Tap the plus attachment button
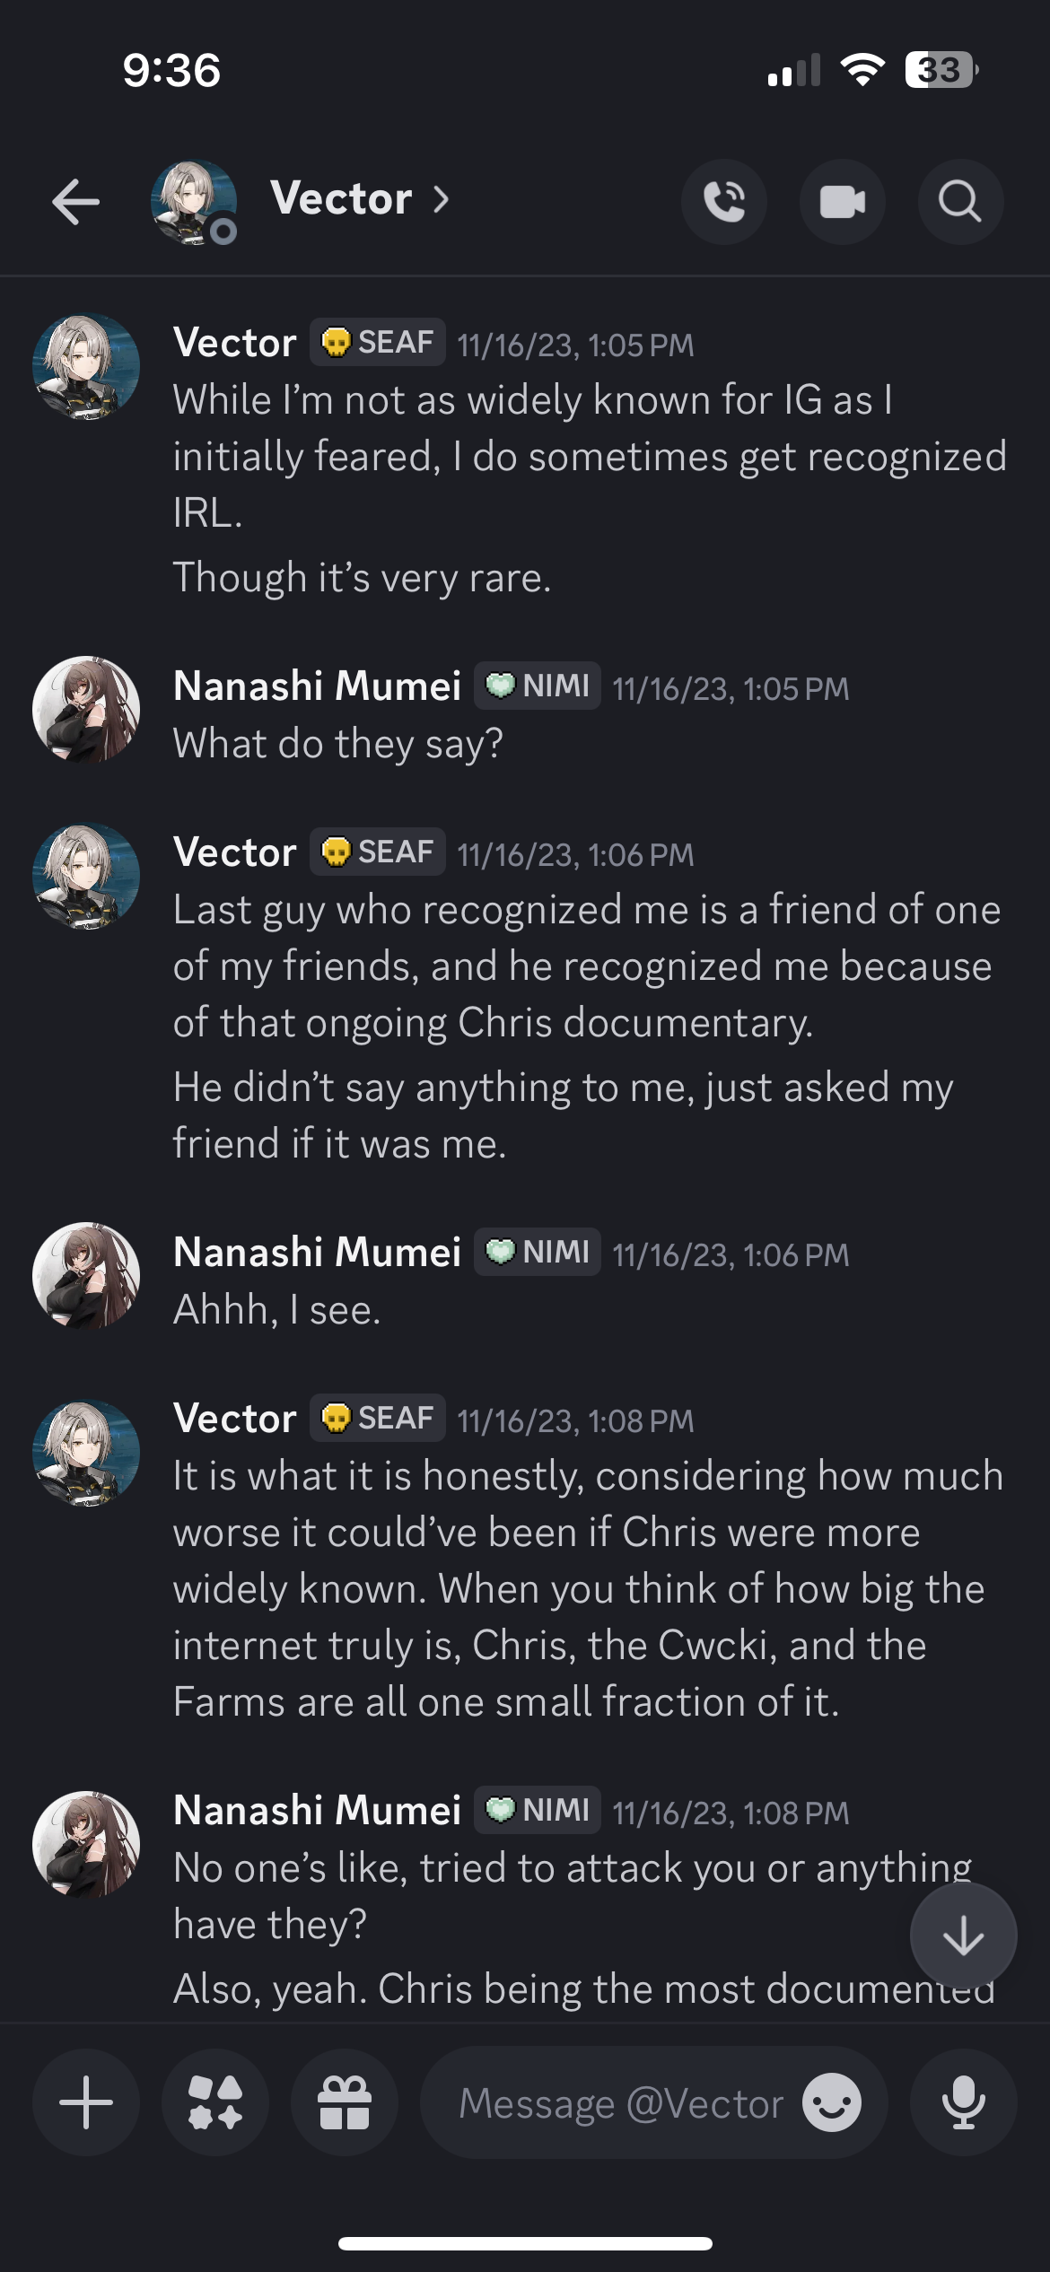Screen dimensions: 1050x2272 (x=86, y=2102)
